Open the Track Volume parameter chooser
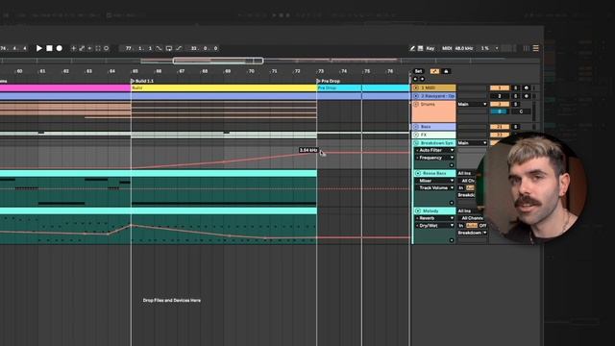This screenshot has width=615, height=346. click(x=434, y=188)
